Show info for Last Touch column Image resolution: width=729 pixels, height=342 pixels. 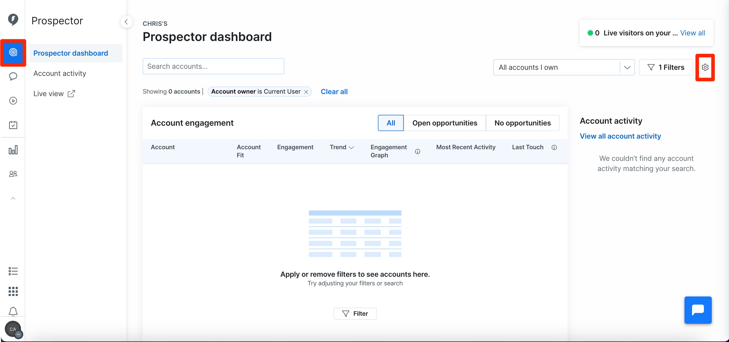click(x=554, y=147)
